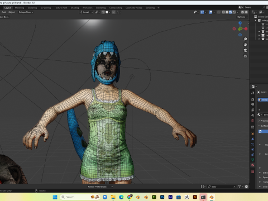Select rendered viewport shading

point(234,12)
